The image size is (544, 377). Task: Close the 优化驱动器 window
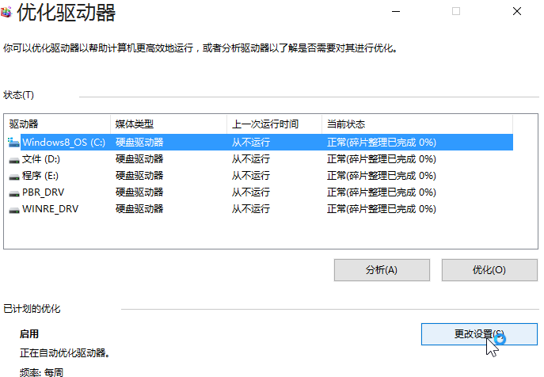tap(516, 12)
